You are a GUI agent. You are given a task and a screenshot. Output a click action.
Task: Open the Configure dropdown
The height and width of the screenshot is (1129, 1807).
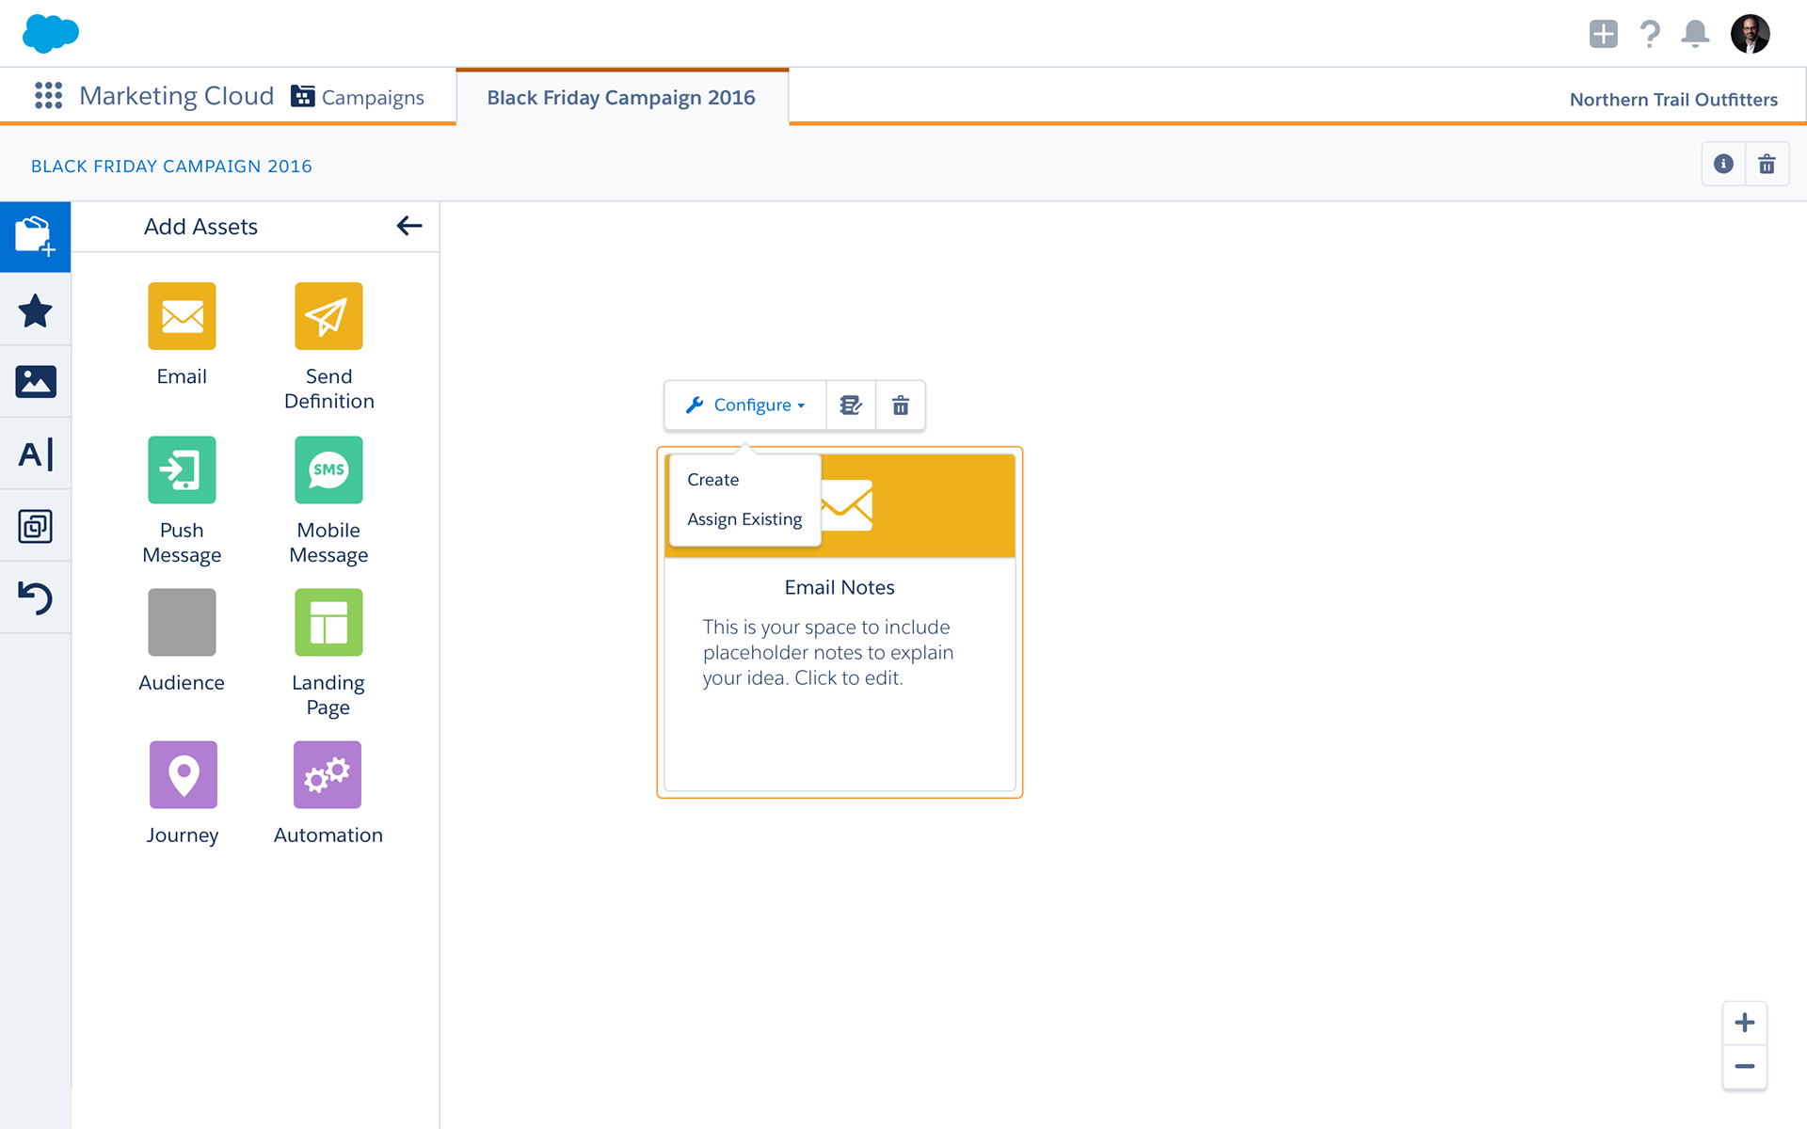pyautogui.click(x=745, y=405)
